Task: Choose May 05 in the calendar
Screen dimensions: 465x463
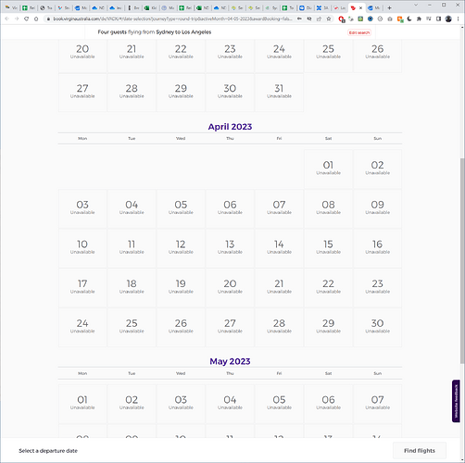Action: 279,404
